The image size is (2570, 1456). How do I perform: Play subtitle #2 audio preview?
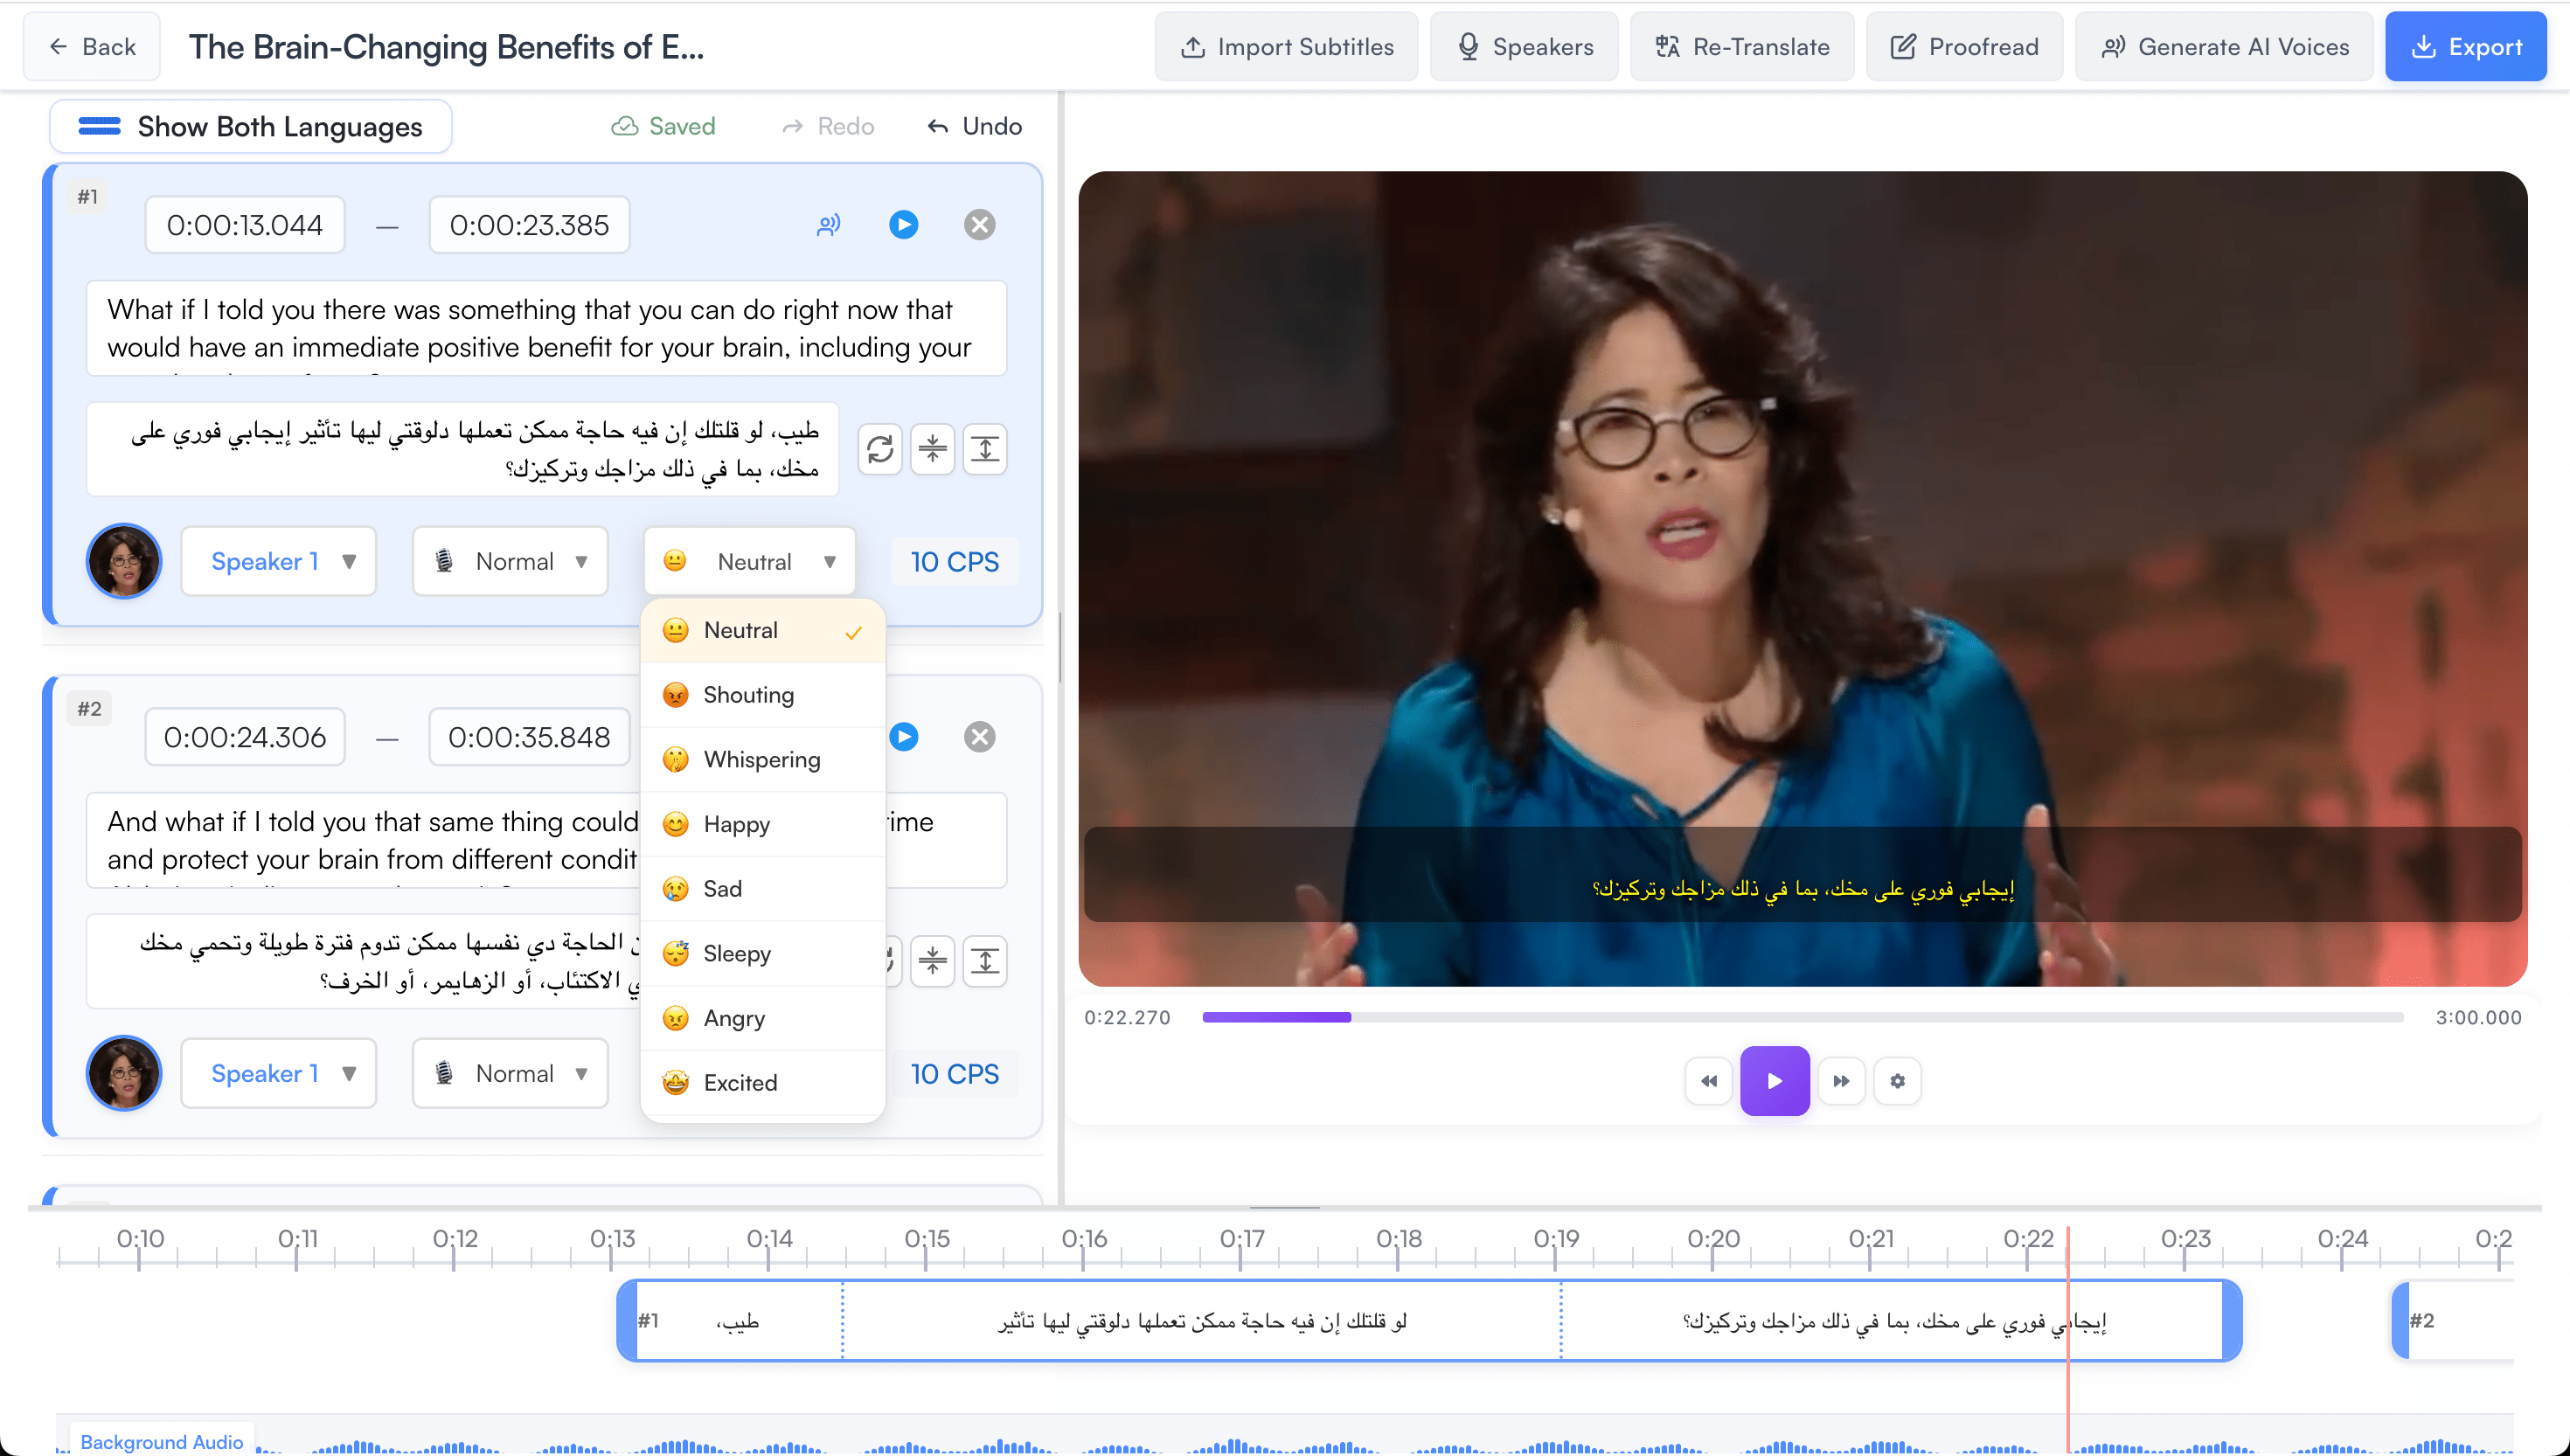click(x=904, y=737)
